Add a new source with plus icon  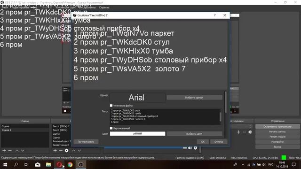pos(55,151)
